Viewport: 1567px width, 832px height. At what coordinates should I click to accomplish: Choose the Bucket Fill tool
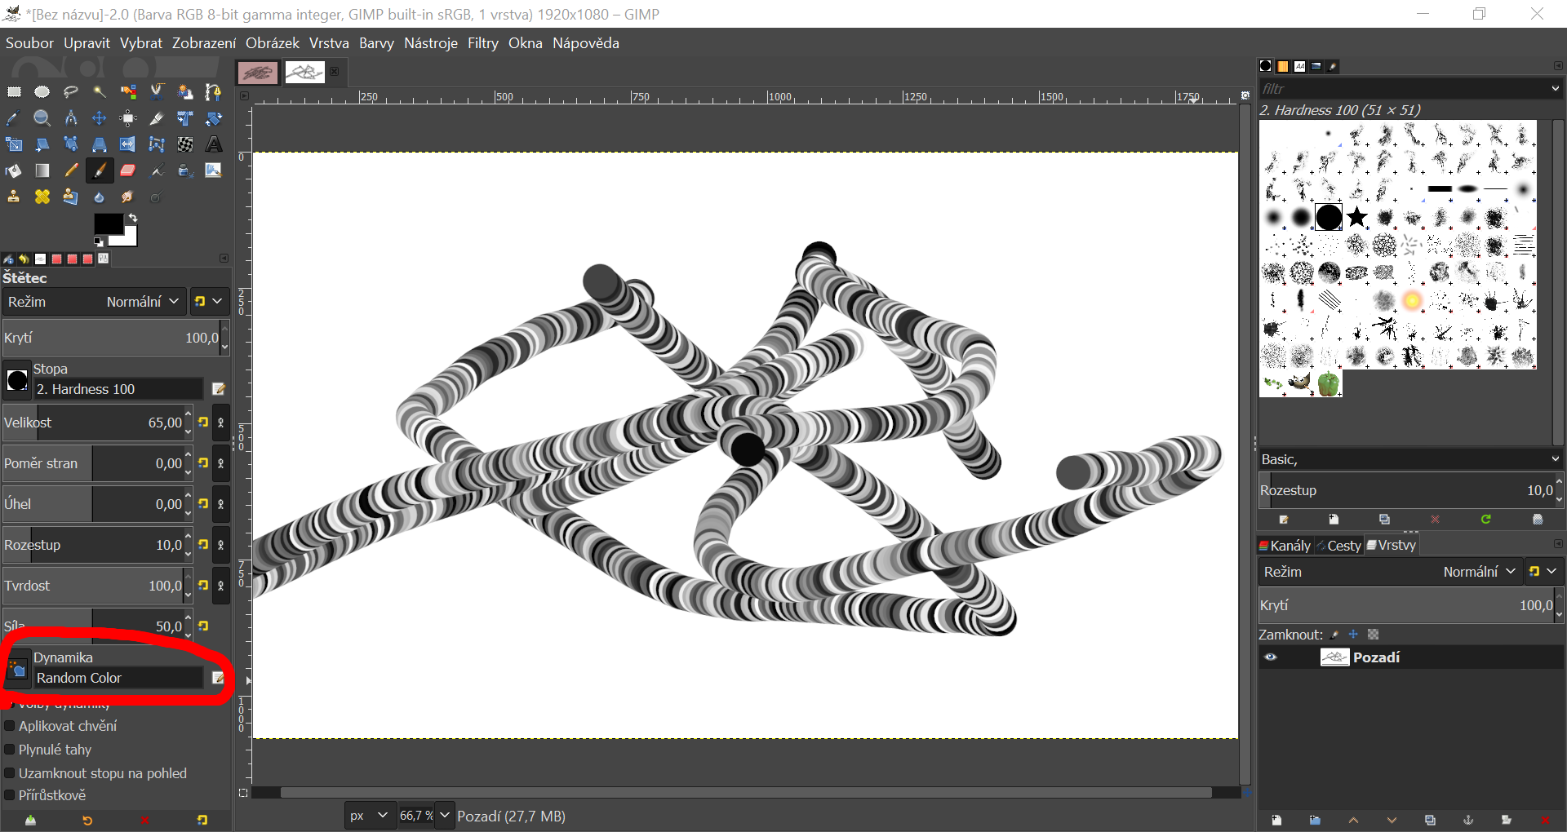click(14, 170)
